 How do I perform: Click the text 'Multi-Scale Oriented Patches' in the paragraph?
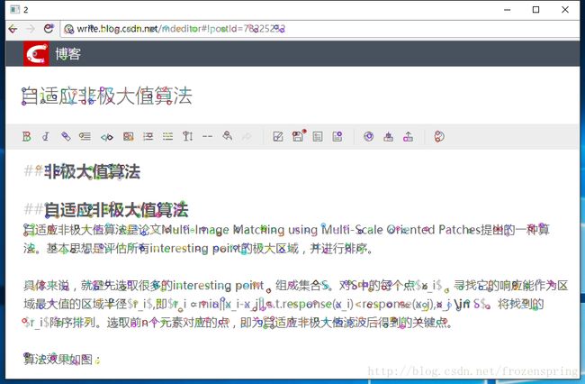(x=400, y=229)
